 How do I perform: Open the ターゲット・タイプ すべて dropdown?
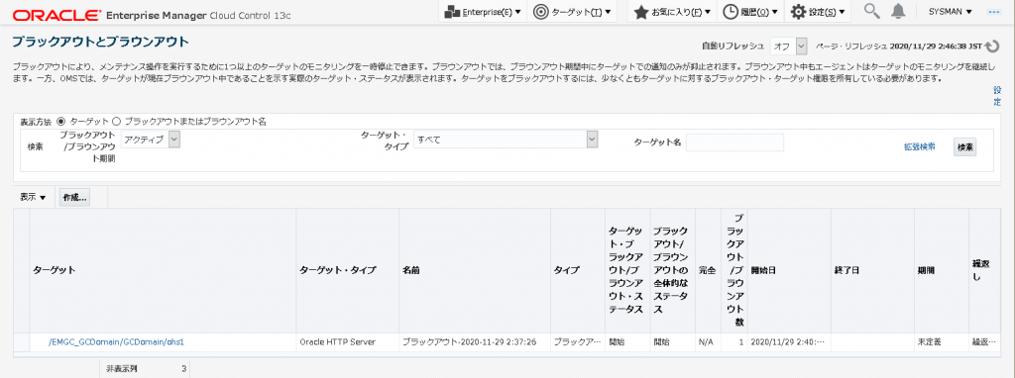(506, 139)
